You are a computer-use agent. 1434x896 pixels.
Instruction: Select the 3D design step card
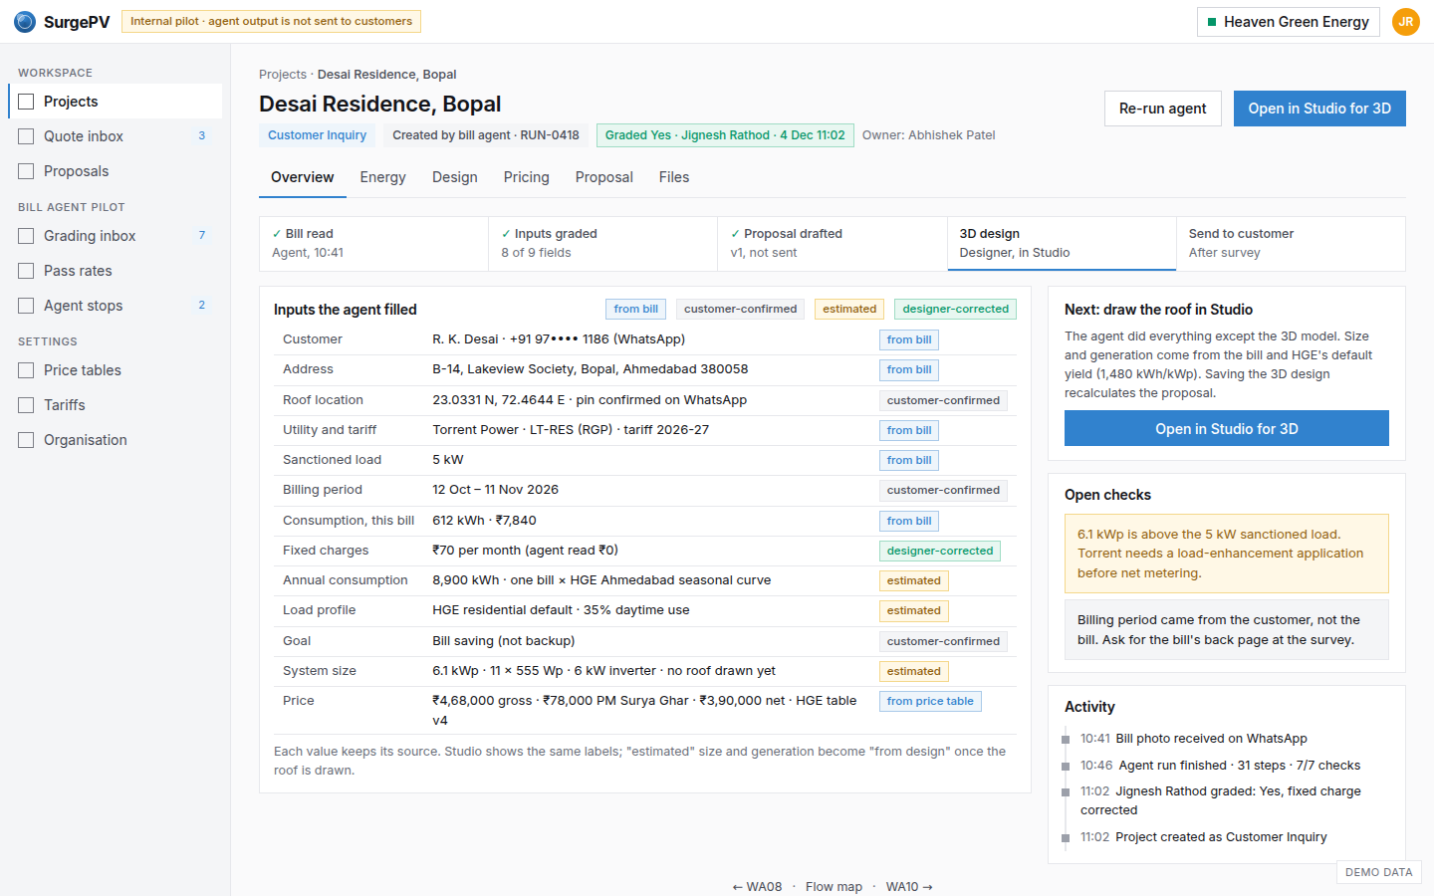click(x=1062, y=243)
